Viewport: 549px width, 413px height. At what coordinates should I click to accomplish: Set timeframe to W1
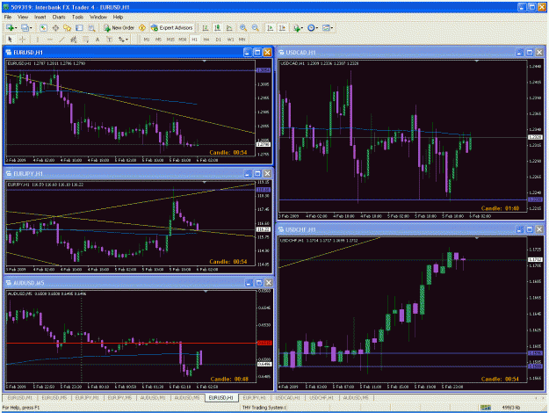point(230,40)
